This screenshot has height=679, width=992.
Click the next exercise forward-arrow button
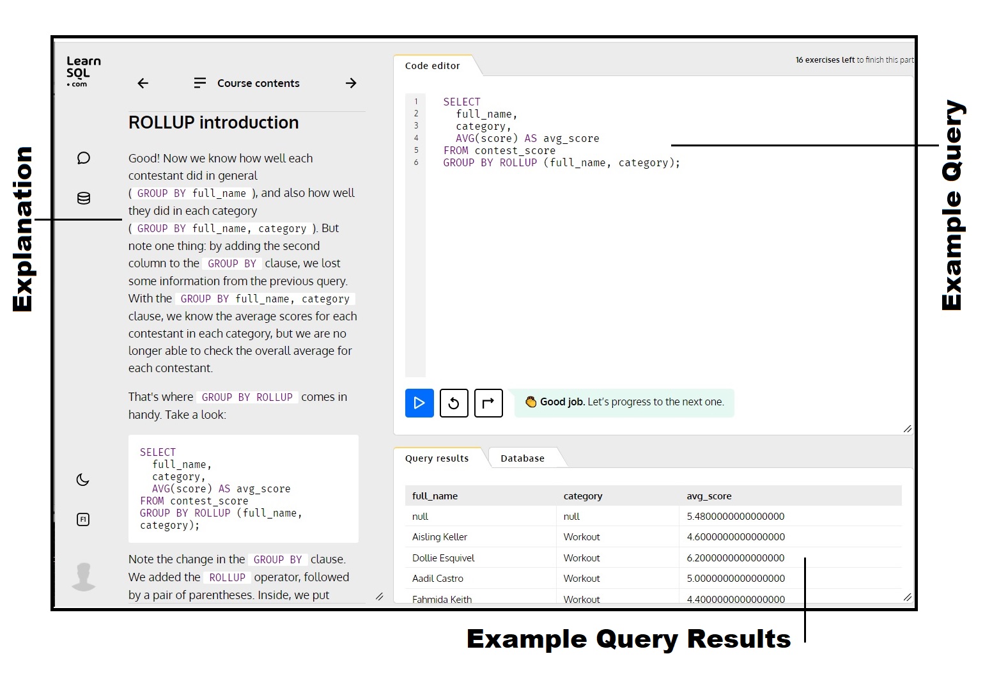click(x=488, y=403)
